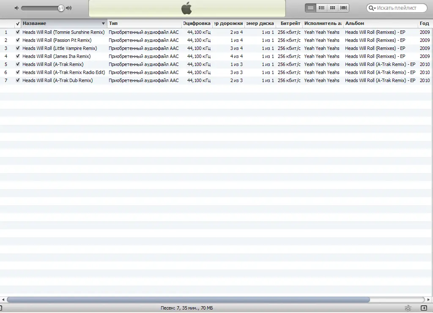This screenshot has height=313, width=433.
Task: Click the checkmark column header
Action: coord(18,24)
